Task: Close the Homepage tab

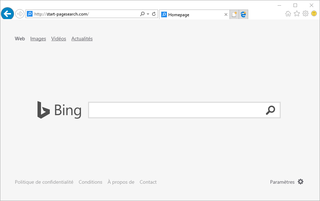Action: tap(226, 15)
